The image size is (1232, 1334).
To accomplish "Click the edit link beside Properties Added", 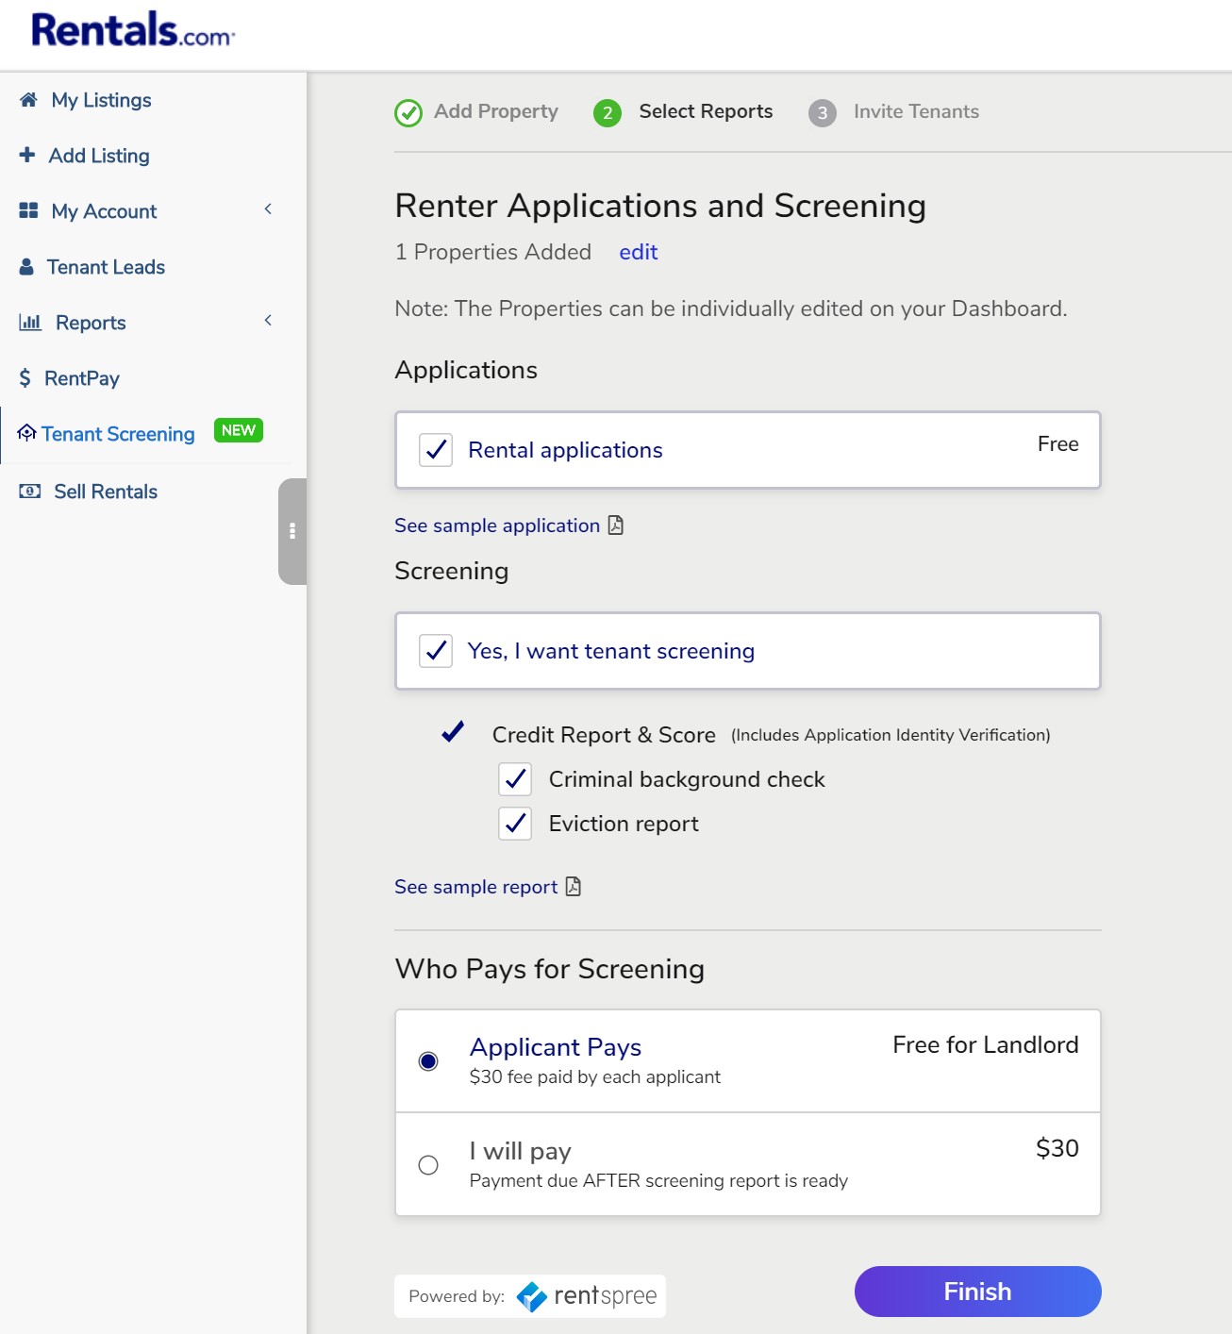I will point(638,252).
